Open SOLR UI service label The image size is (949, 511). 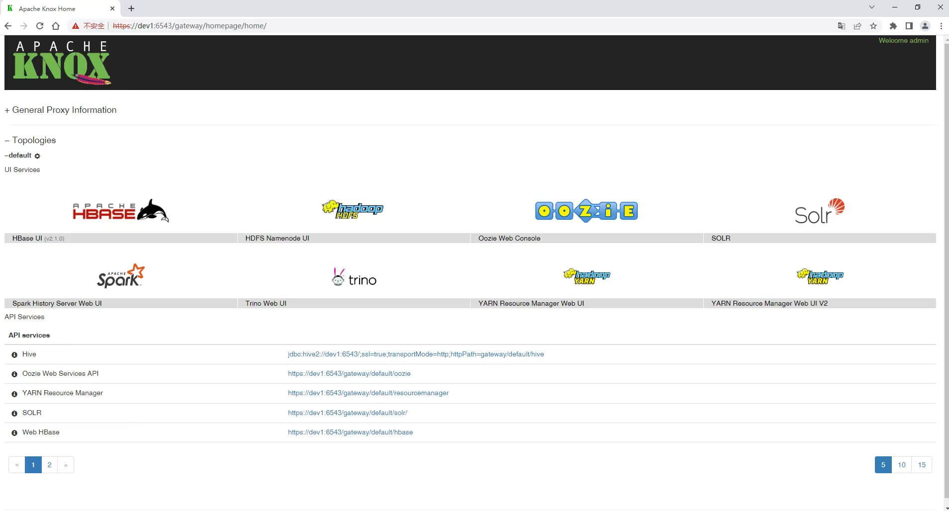point(721,238)
